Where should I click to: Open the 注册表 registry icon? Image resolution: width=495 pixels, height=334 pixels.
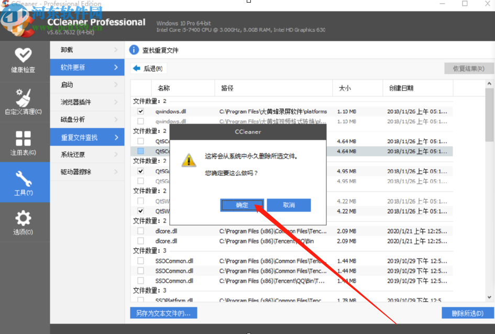click(24, 139)
